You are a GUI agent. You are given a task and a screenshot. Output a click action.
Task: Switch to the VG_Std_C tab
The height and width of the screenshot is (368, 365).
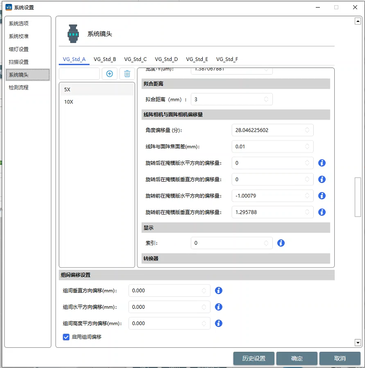[x=135, y=59]
